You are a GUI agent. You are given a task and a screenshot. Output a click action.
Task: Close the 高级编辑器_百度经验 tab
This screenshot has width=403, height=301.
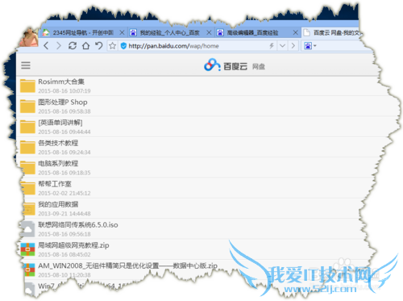(x=295, y=32)
